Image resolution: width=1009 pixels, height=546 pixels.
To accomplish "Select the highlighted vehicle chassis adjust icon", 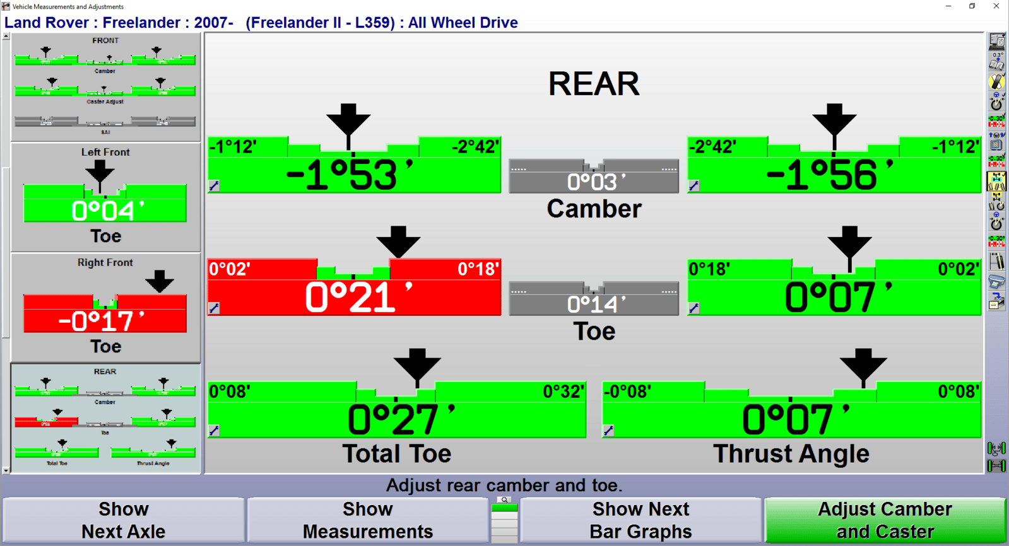I will coord(996,182).
